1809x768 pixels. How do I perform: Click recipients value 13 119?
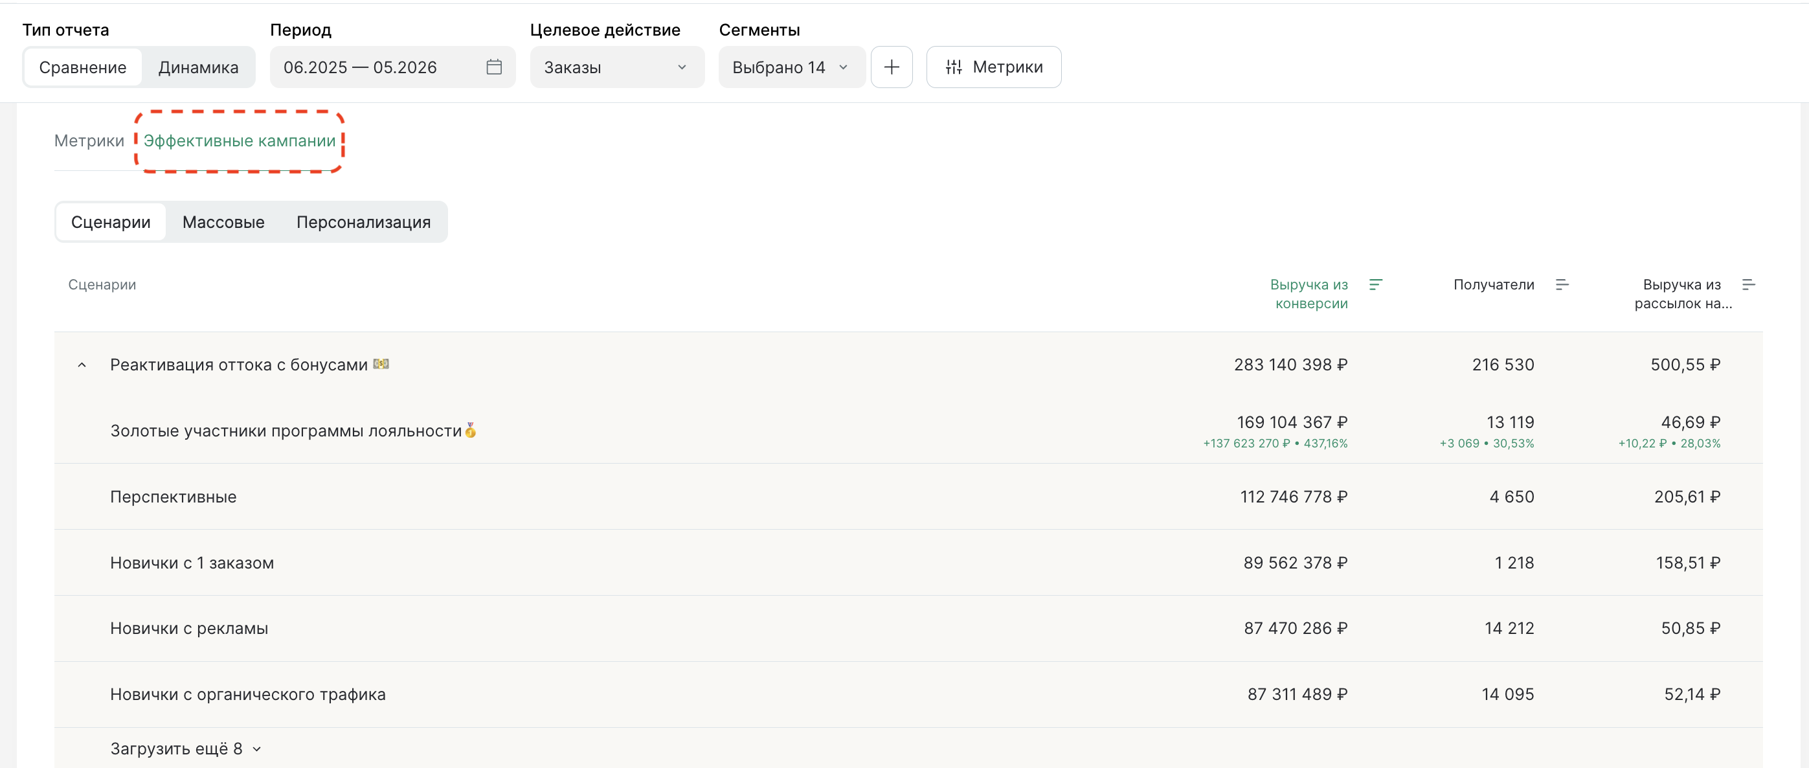(x=1510, y=422)
